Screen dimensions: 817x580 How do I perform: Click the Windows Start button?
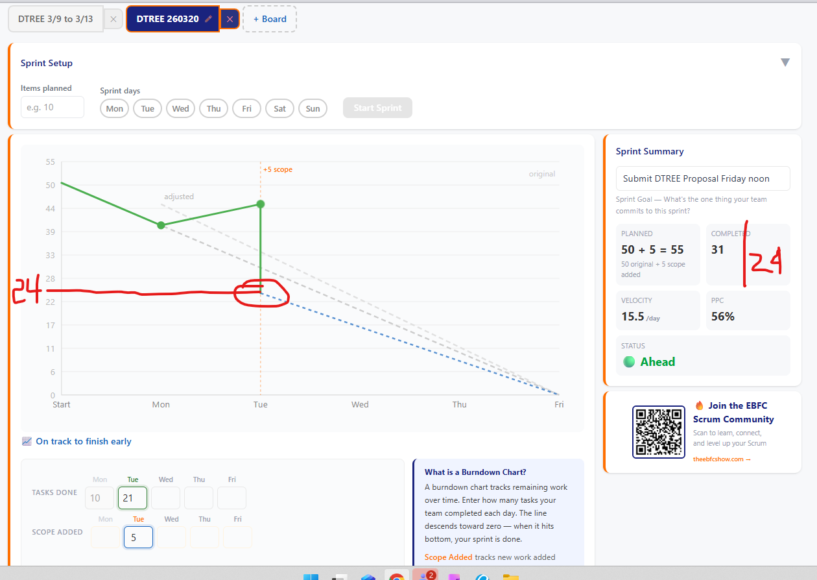(x=311, y=576)
